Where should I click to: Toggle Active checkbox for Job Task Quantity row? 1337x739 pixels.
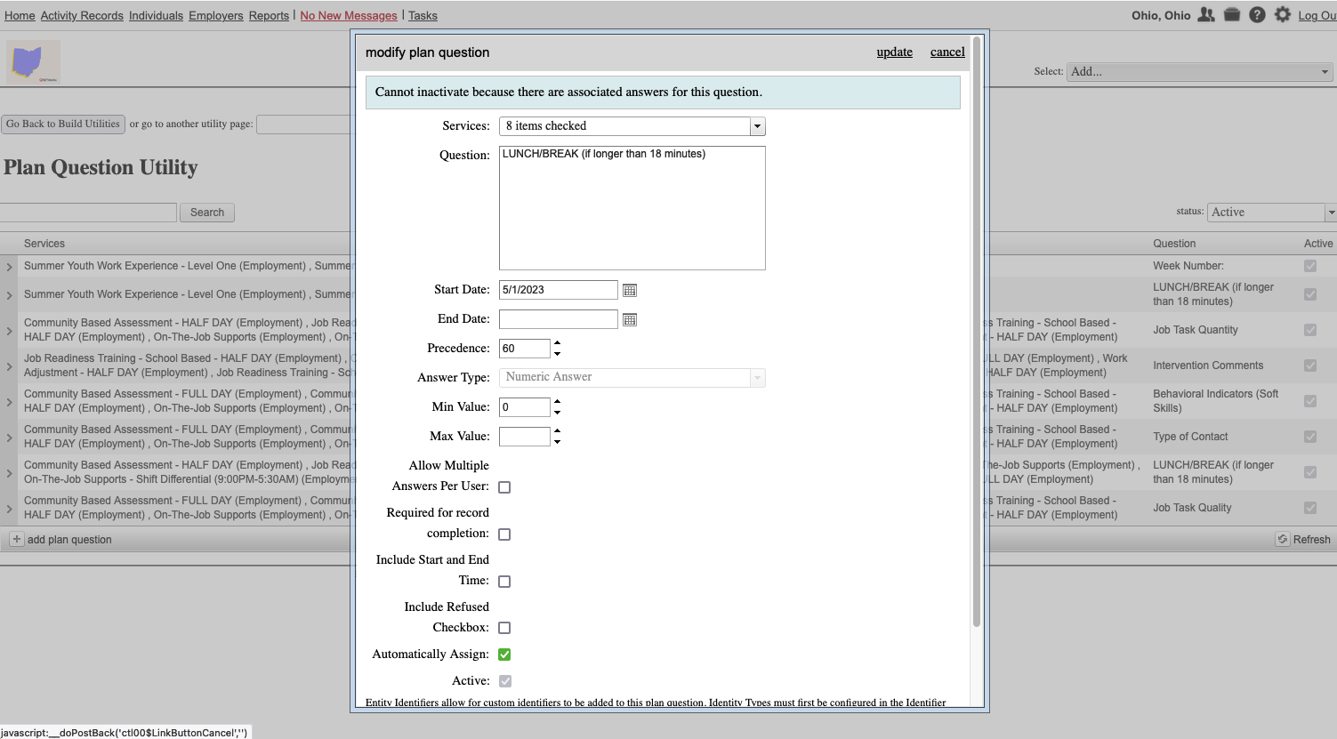point(1310,330)
